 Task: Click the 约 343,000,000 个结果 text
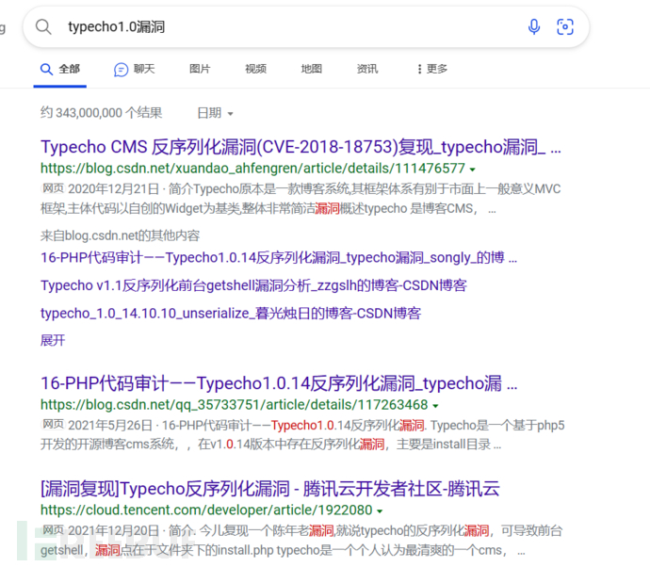tap(101, 113)
